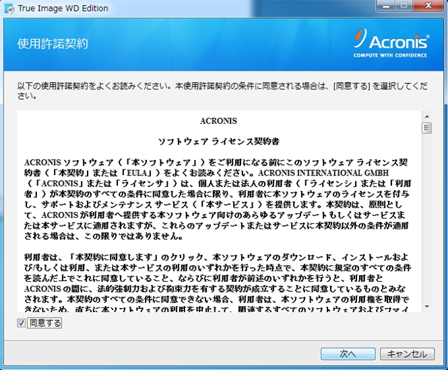Viewport: 448px width, 370px height.
Task: Click the 使用許諾契約 heading
Action: point(53,44)
